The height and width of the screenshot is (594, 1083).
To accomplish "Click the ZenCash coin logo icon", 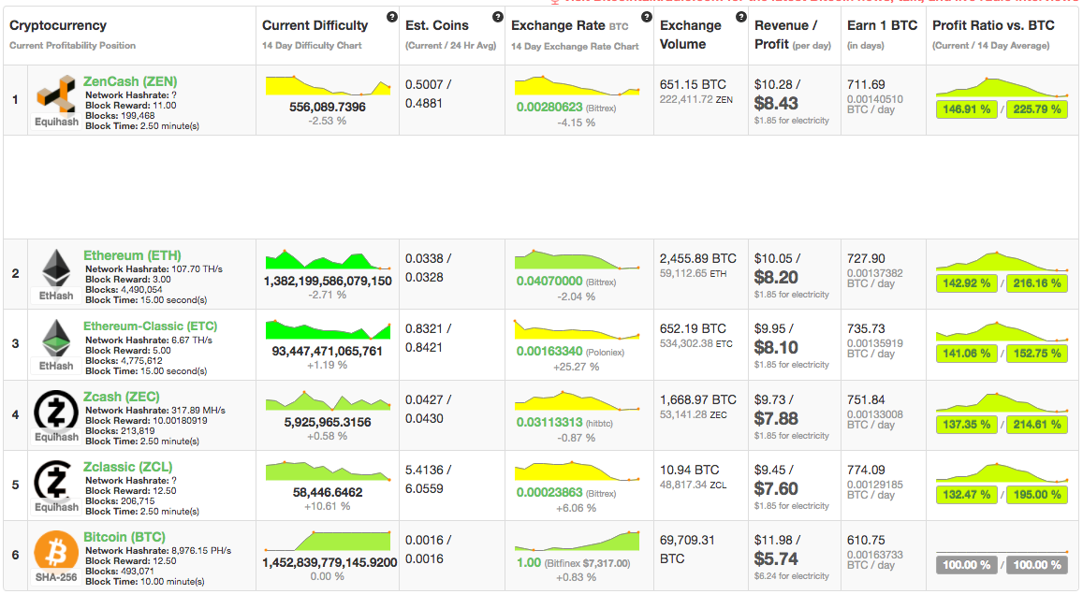I will 56,95.
